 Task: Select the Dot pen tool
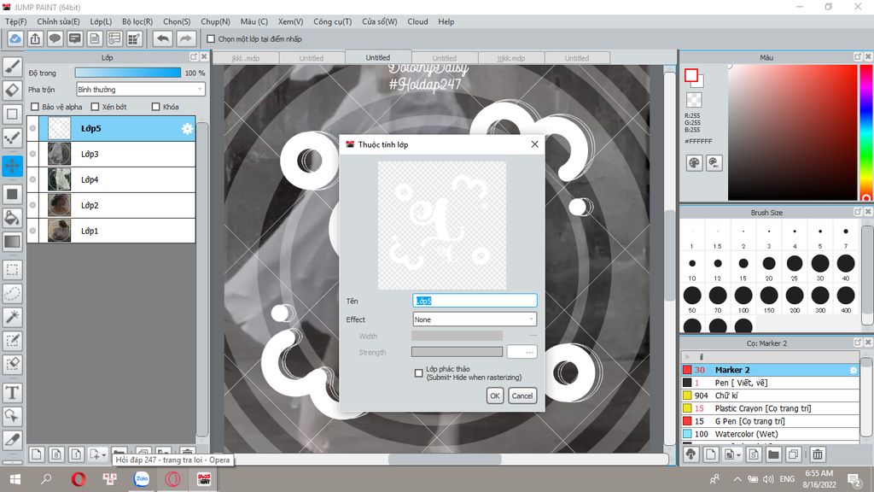tap(12, 138)
